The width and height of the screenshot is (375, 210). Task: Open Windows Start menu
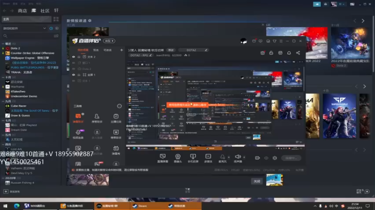coord(5,206)
